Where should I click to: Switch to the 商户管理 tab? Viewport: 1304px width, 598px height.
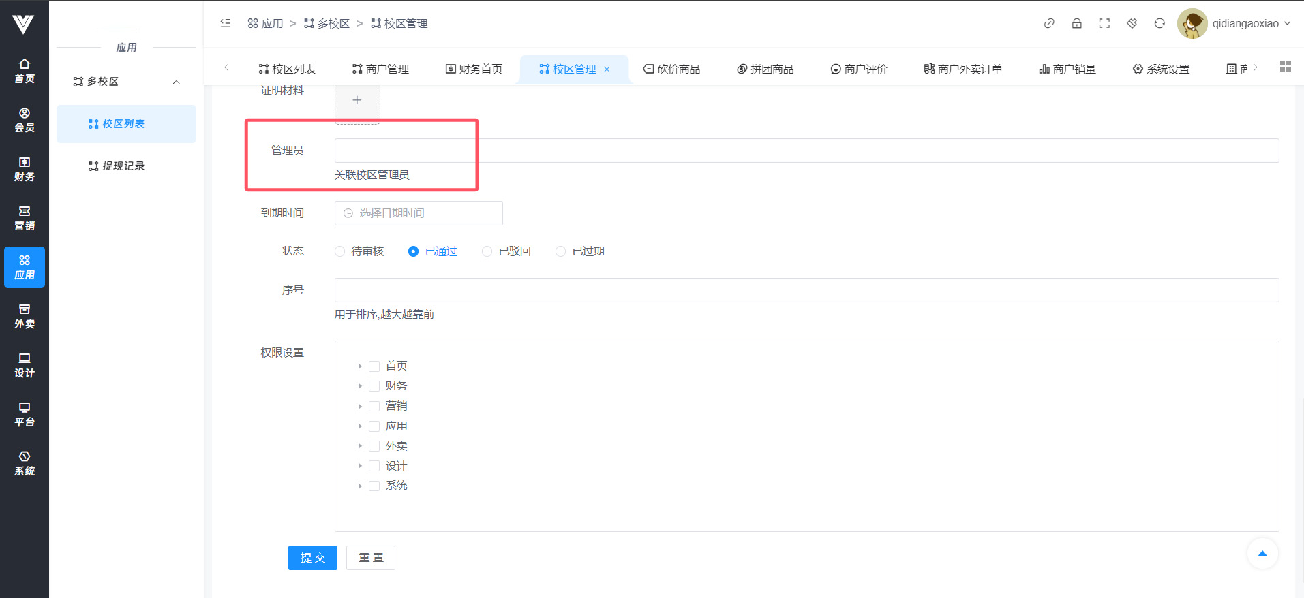coord(380,69)
